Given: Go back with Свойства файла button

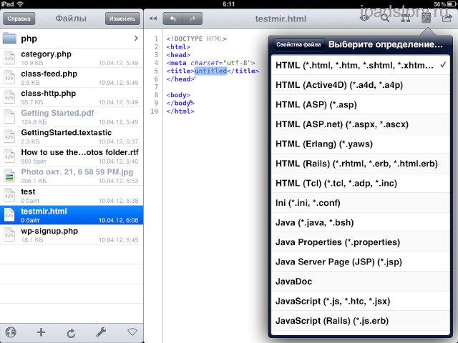Looking at the screenshot, I should (x=298, y=44).
